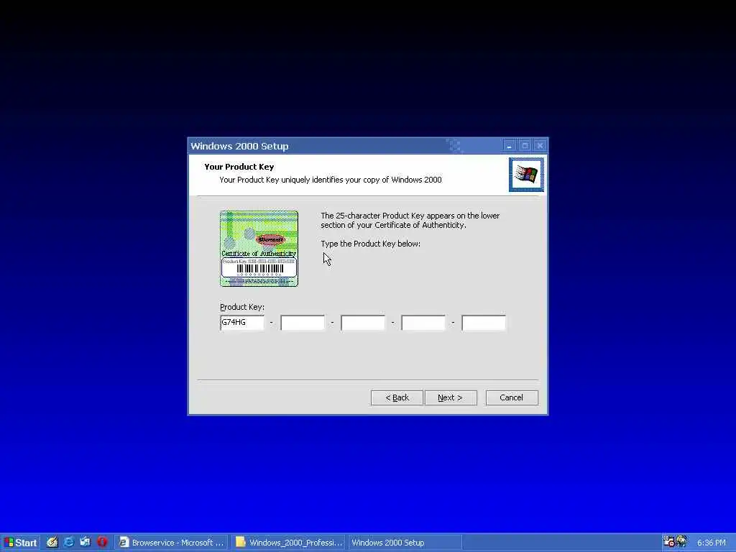Switch to Browservice - Microsoft taskbar window
This screenshot has height=552, width=736.
171,543
